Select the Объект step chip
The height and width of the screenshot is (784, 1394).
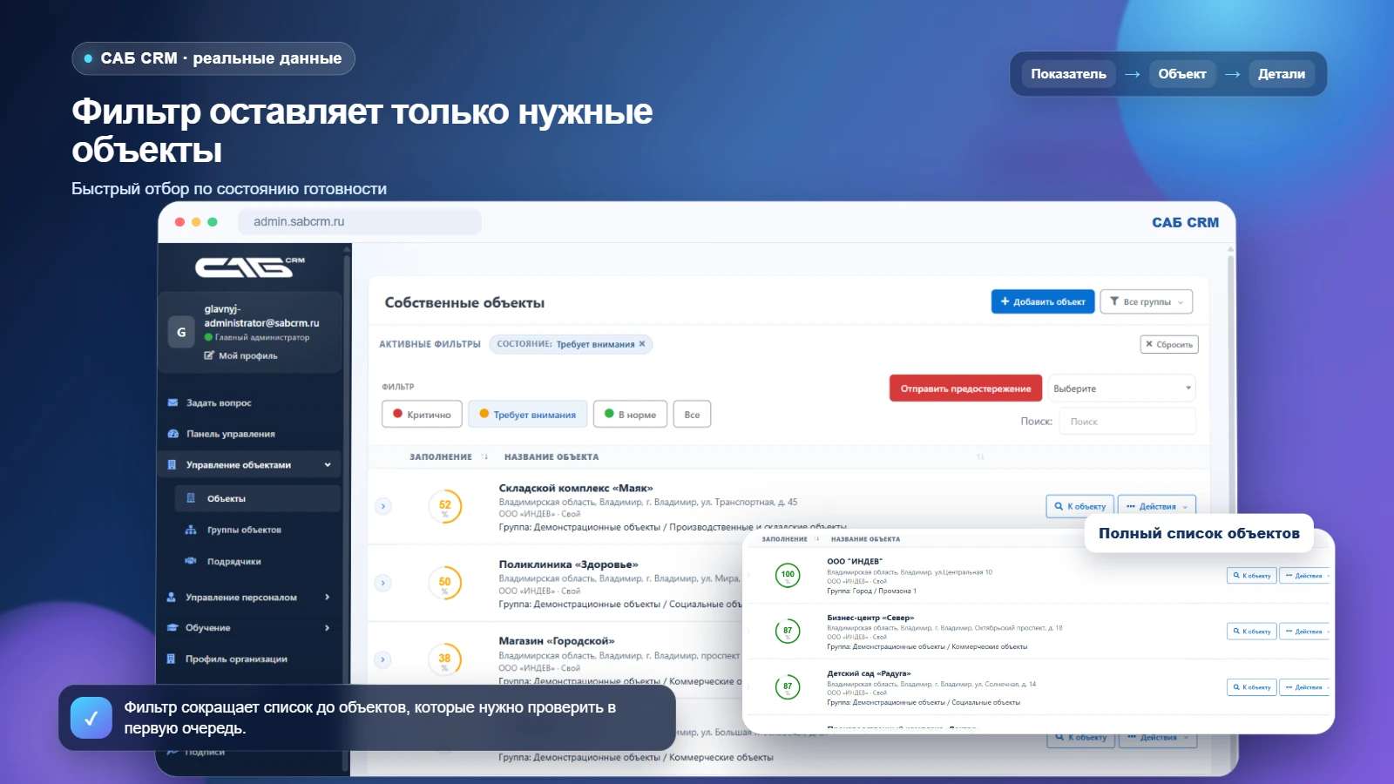click(1182, 74)
